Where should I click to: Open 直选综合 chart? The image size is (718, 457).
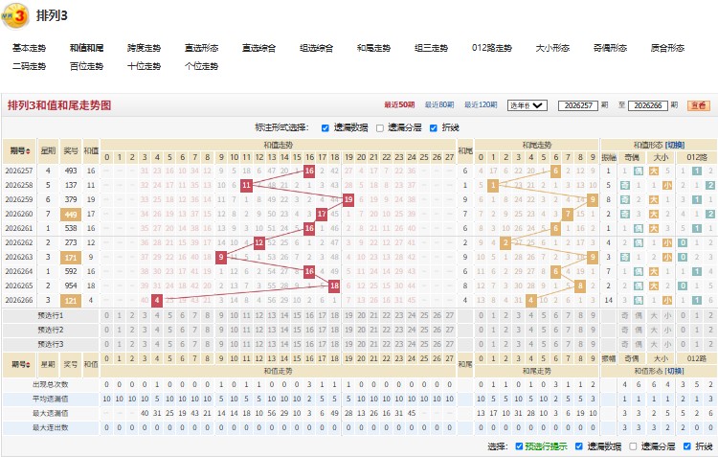tap(258, 48)
